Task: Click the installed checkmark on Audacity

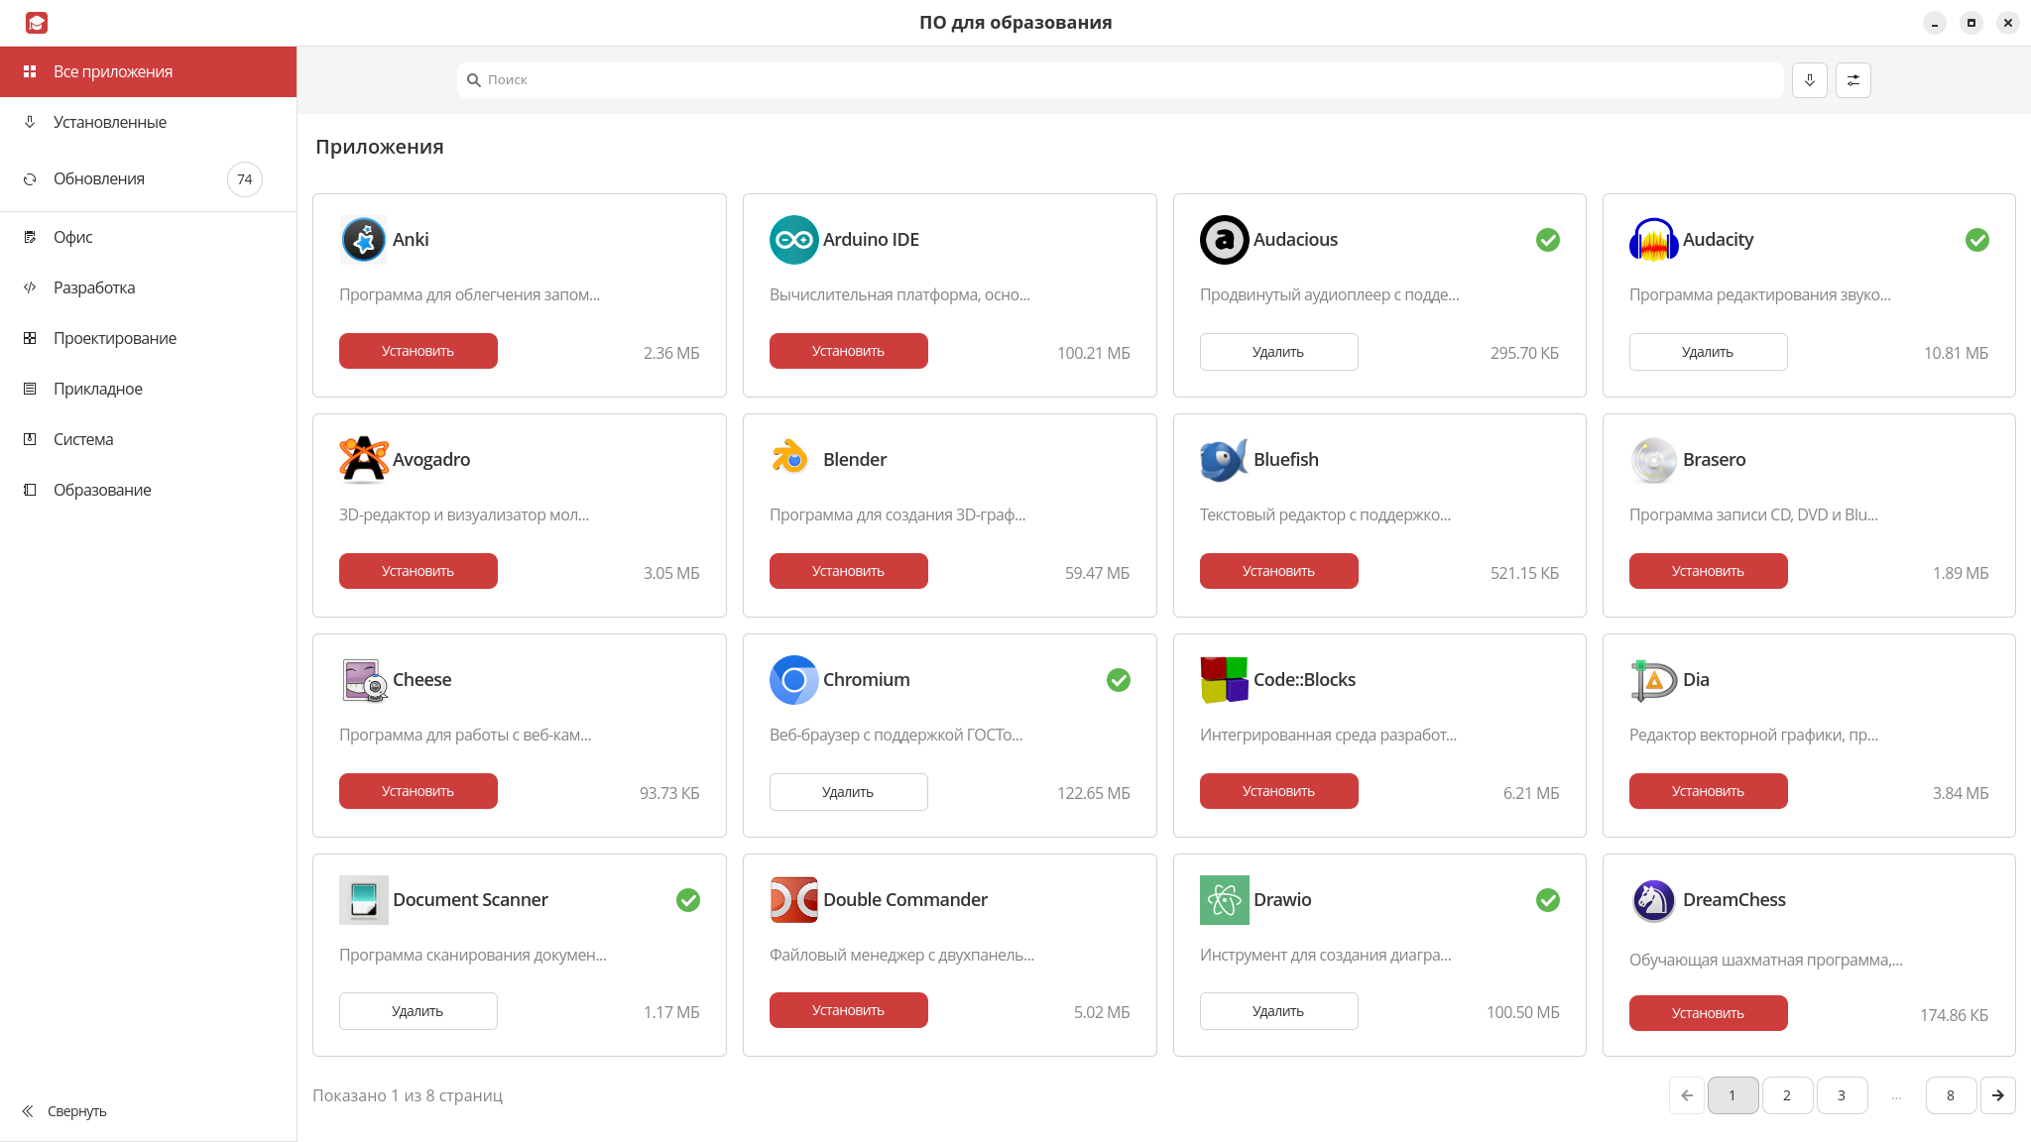Action: [x=1977, y=240]
